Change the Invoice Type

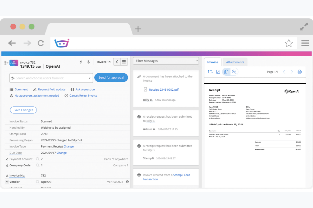pos(69,146)
